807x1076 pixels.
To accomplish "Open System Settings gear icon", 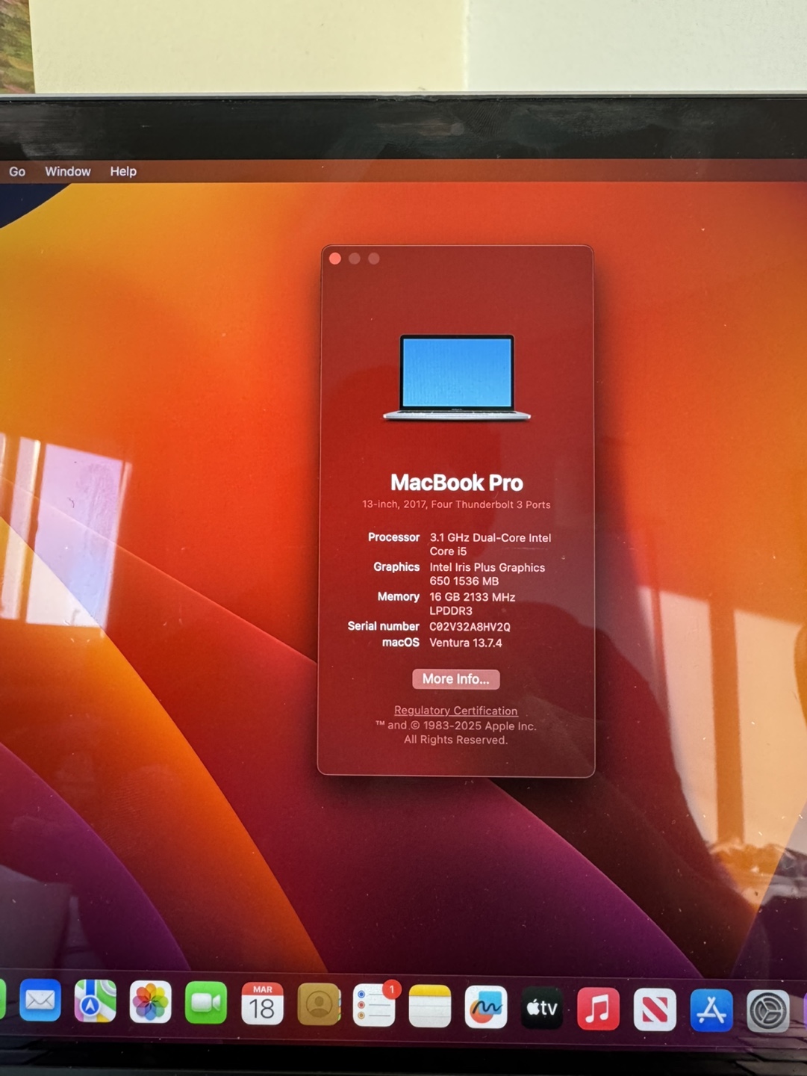I will click(768, 1011).
